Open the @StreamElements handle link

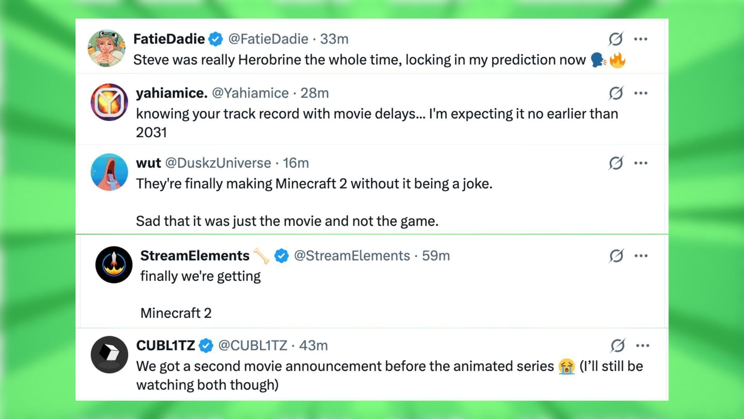[352, 256]
